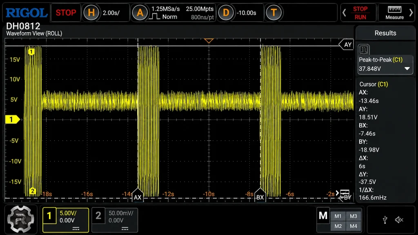Screen dimensions: 418x235
Task: Select the AY 18.51V cursor value
Action: (x=368, y=117)
